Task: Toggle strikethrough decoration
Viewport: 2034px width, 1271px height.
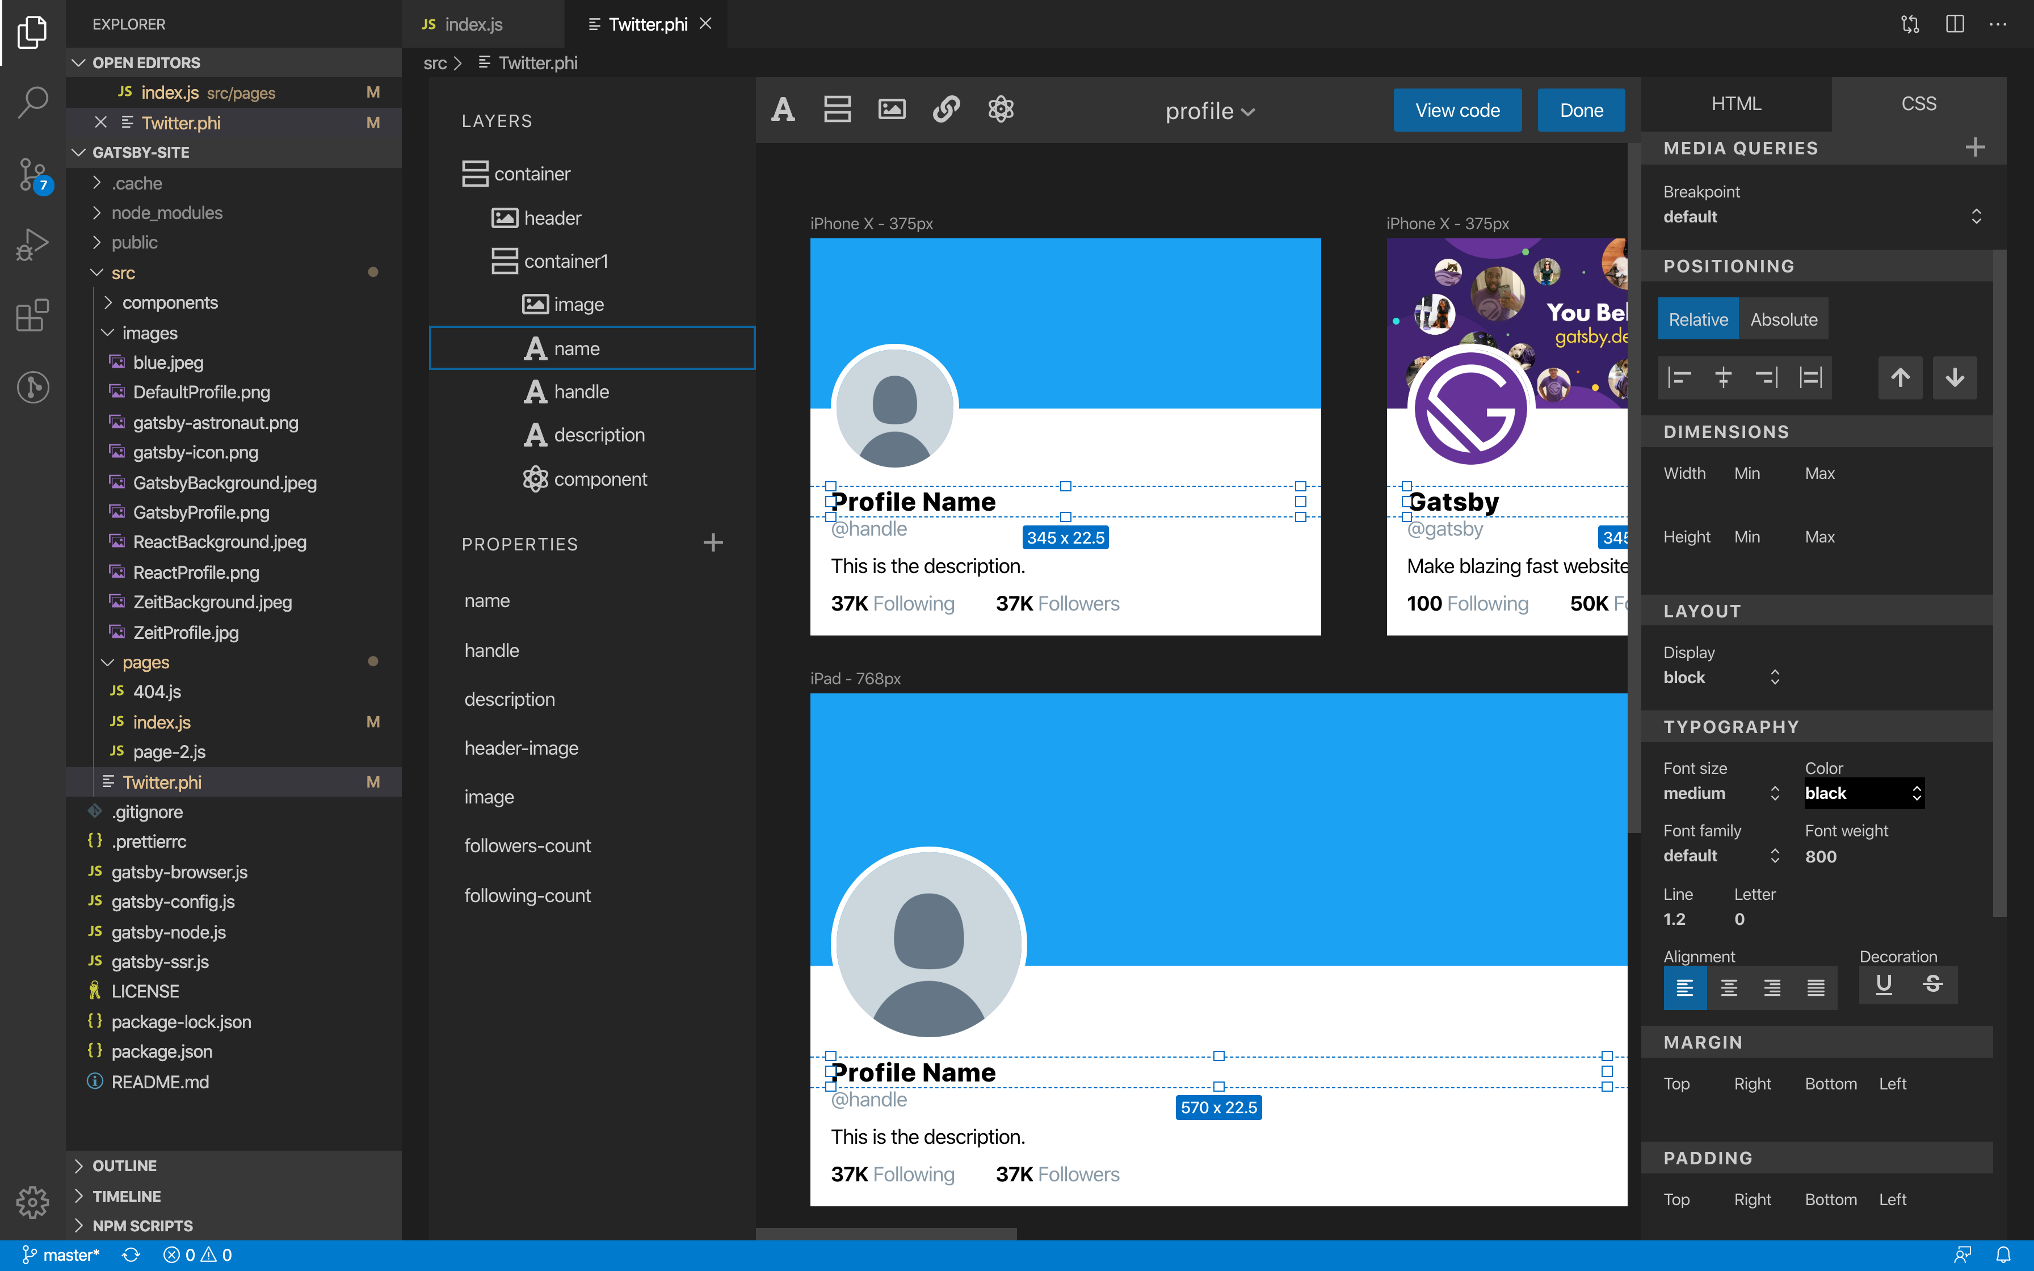Action: [x=1932, y=984]
